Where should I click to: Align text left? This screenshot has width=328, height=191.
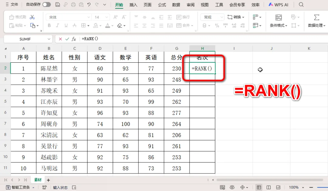tap(136, 25)
